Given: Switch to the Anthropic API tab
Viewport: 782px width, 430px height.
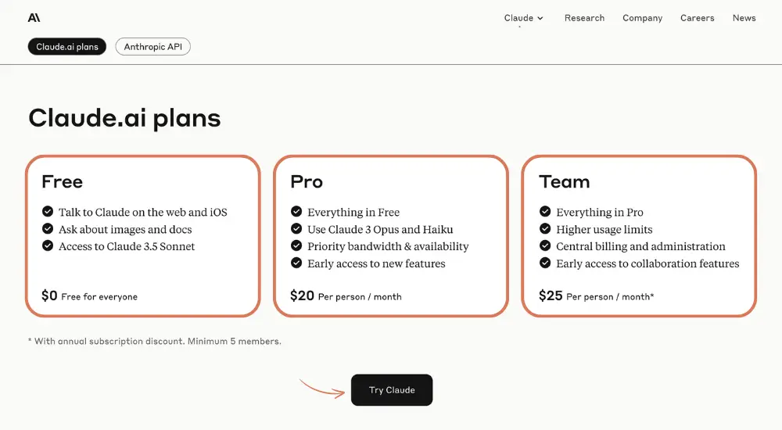Looking at the screenshot, I should pyautogui.click(x=152, y=47).
